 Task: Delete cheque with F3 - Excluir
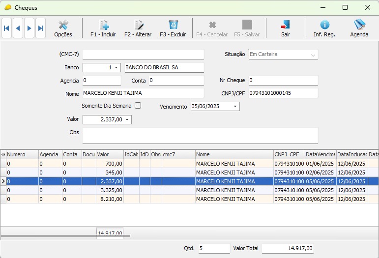[x=173, y=29]
